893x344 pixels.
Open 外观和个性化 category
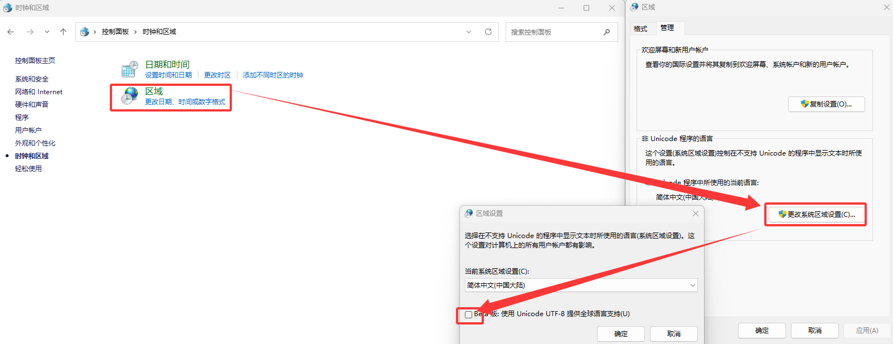[x=35, y=143]
